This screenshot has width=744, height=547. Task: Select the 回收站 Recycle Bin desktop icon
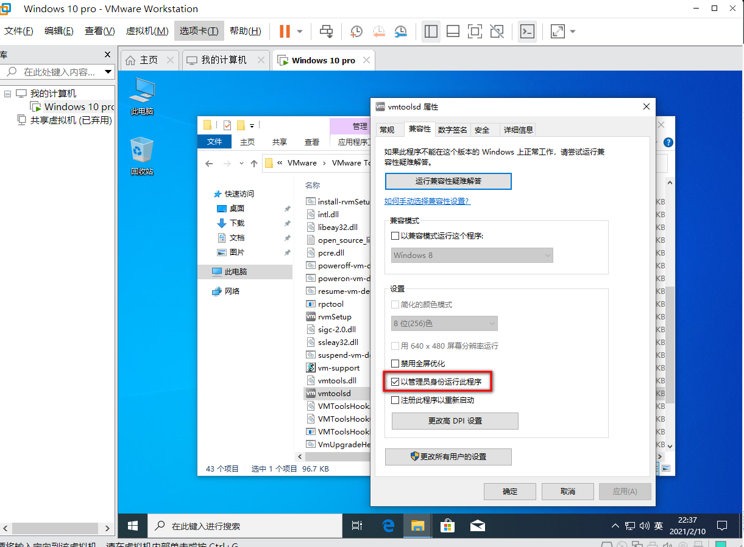[x=142, y=156]
